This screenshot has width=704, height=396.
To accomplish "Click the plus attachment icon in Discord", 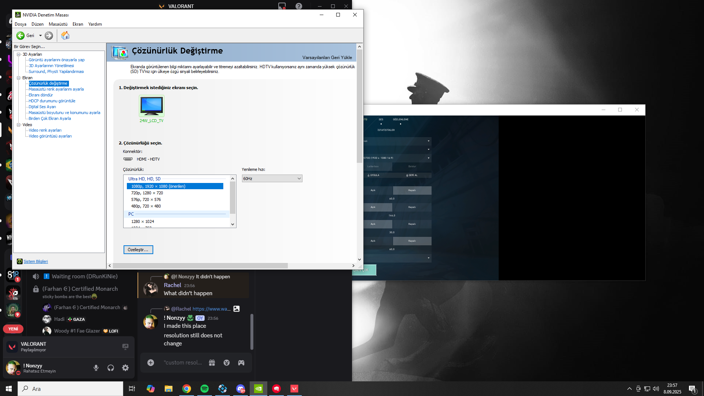I will tap(151, 363).
